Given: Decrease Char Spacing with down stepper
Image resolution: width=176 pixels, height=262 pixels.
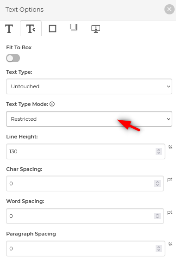Looking at the screenshot, I should pos(157,185).
